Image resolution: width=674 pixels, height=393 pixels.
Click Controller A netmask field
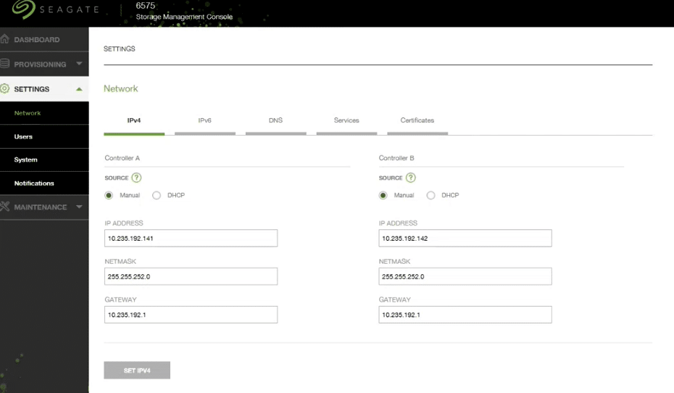click(x=191, y=276)
